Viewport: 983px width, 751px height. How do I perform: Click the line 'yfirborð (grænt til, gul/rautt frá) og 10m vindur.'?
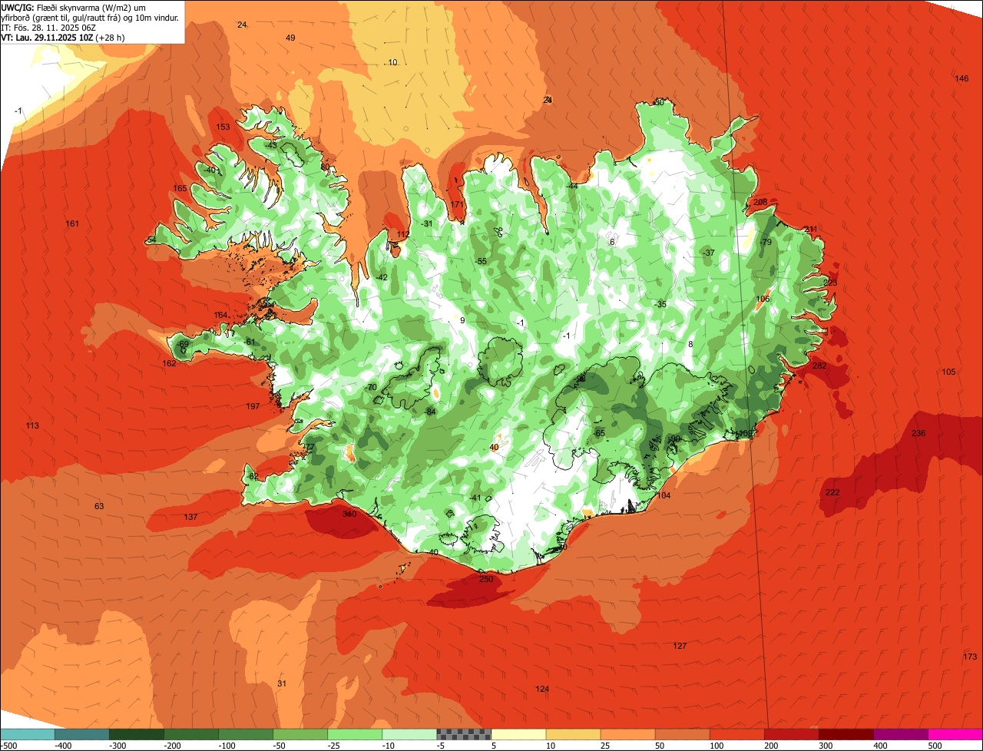(90, 17)
